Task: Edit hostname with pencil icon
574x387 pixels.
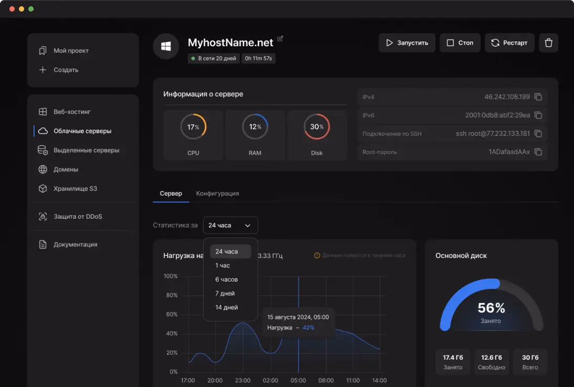Action: (x=280, y=38)
